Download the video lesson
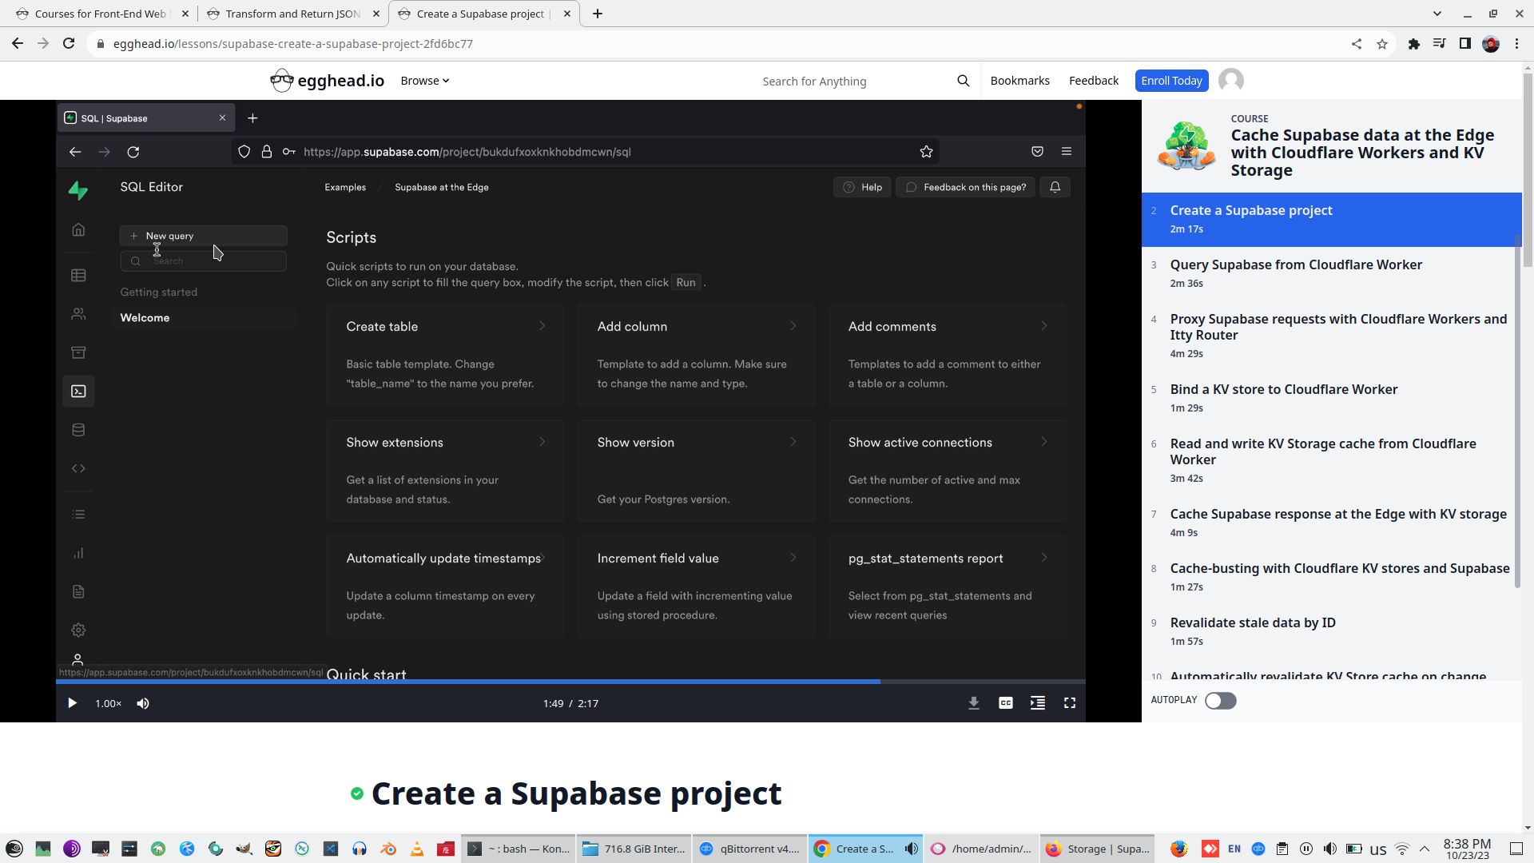 (x=973, y=703)
